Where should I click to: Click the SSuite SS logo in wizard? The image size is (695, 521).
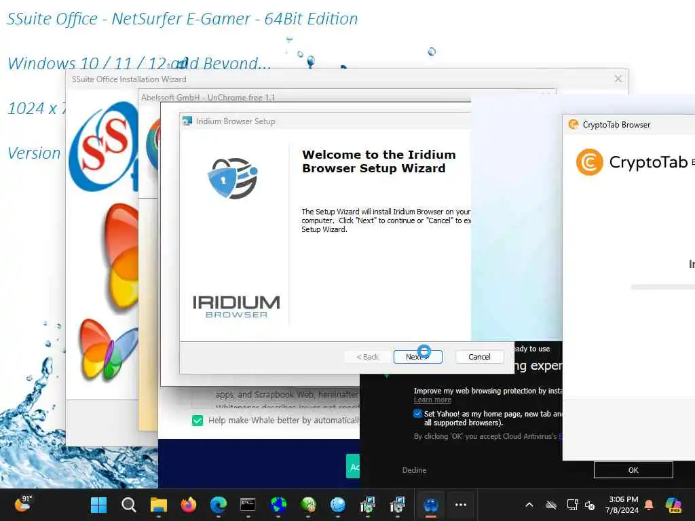pyautogui.click(x=104, y=147)
